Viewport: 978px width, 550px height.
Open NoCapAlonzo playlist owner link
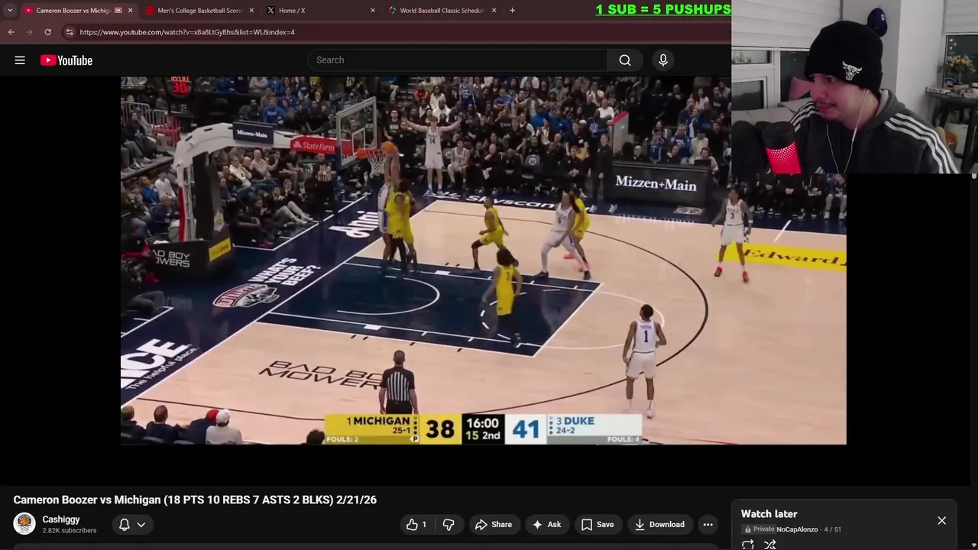point(797,529)
